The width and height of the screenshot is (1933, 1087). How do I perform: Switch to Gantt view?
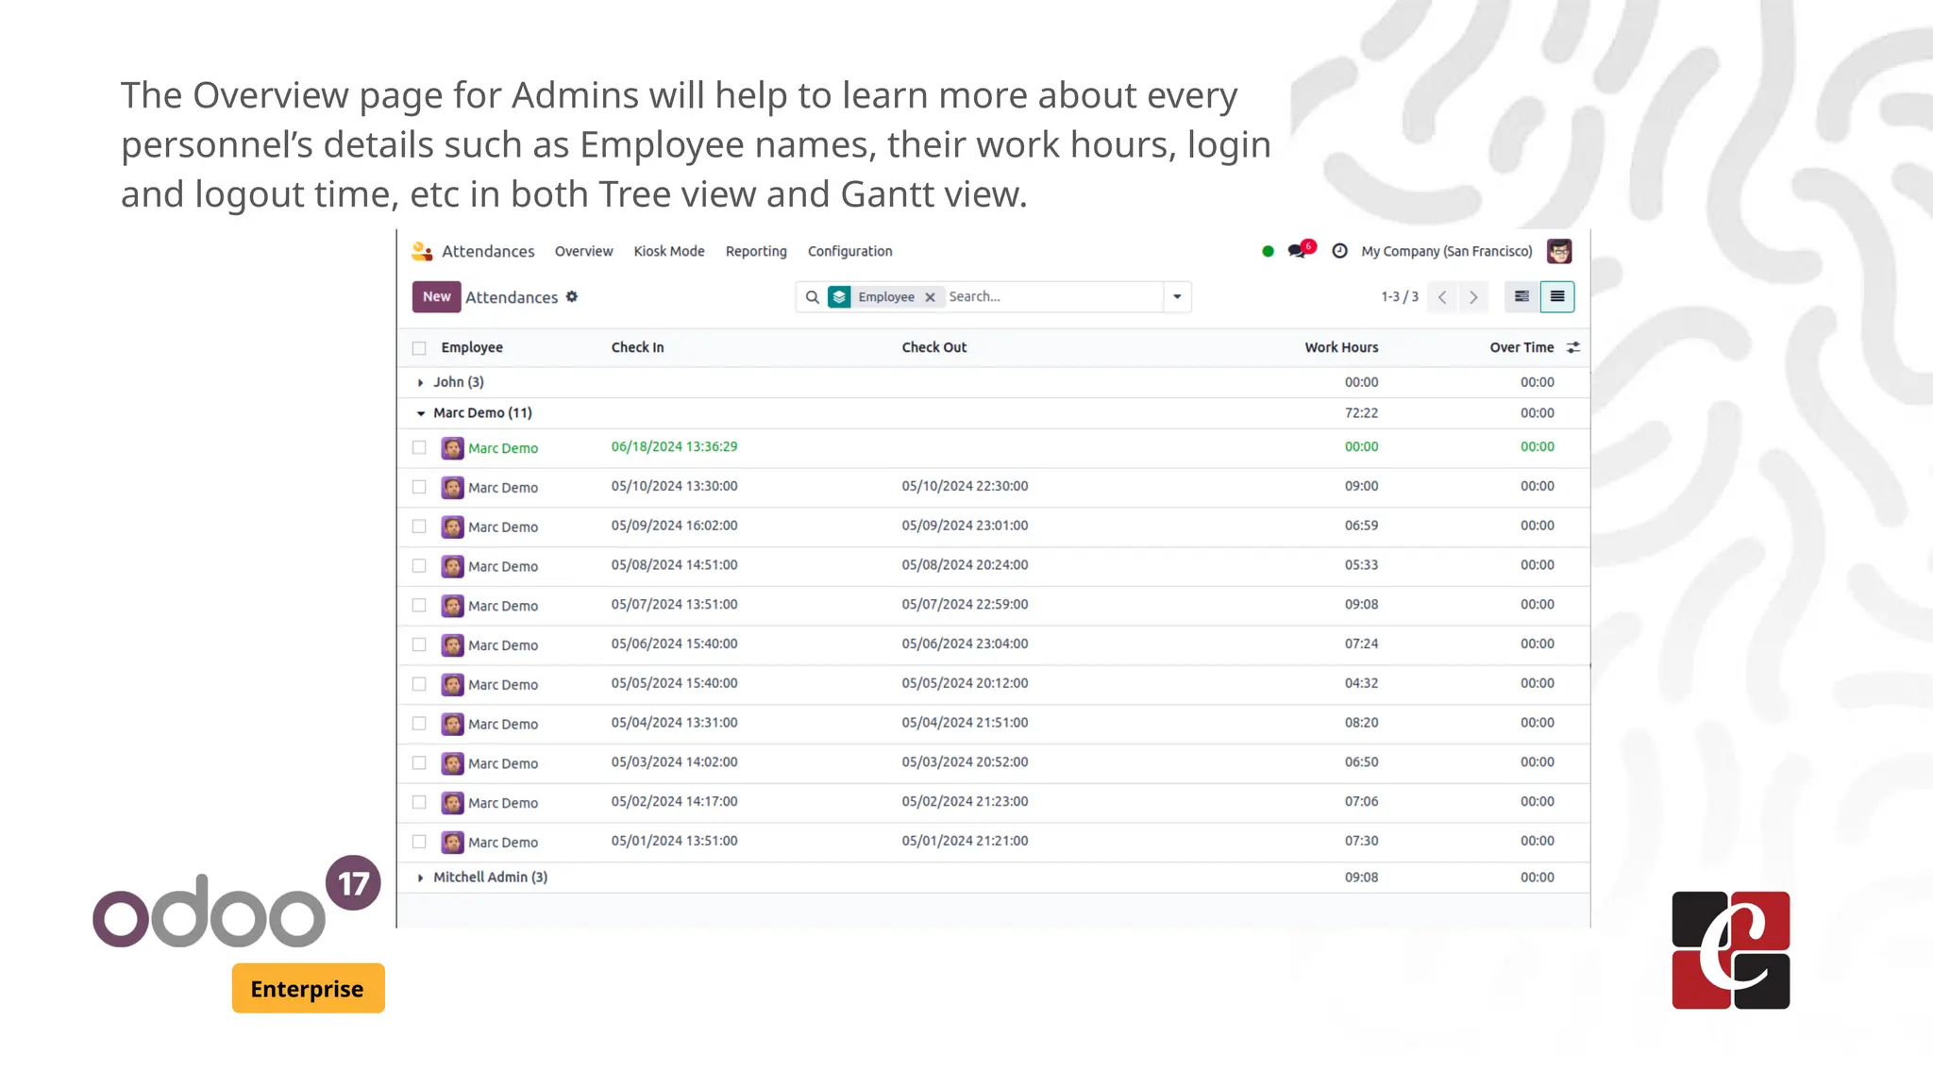1521,296
